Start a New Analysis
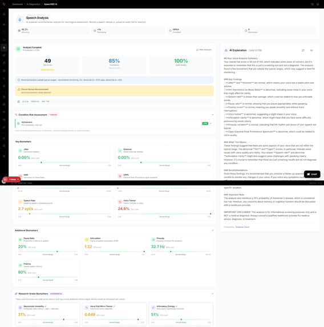This screenshot has height=327, width=324. click(x=204, y=50)
